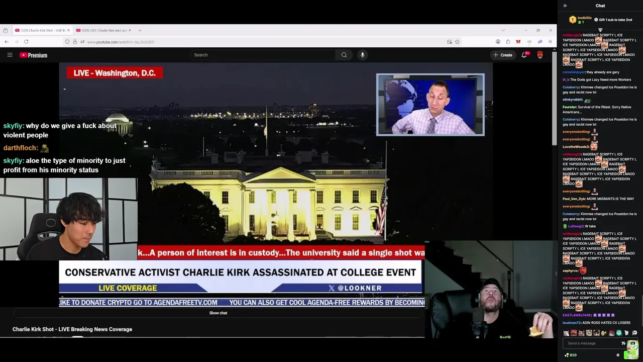This screenshot has width=643, height=362.
Task: Click the speech-bubble emote picker icon
Action: pos(634,333)
